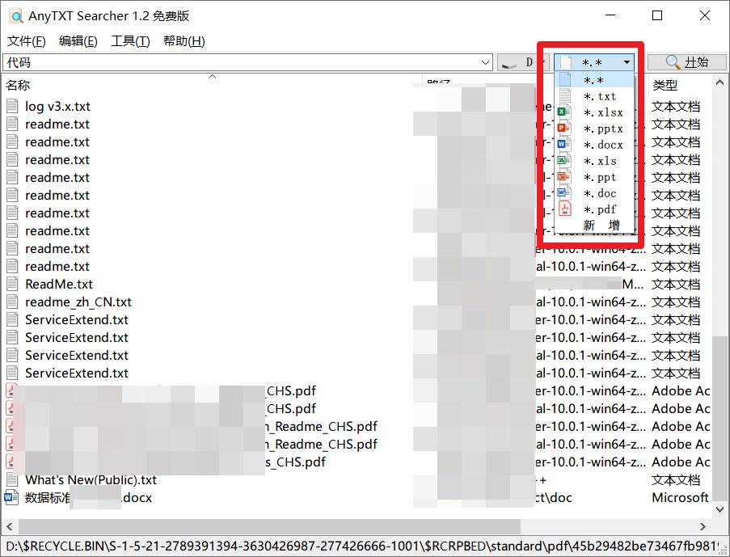Image resolution: width=730 pixels, height=557 pixels.
Task: Click the file icon of log v3.x.txt
Action: pos(13,107)
